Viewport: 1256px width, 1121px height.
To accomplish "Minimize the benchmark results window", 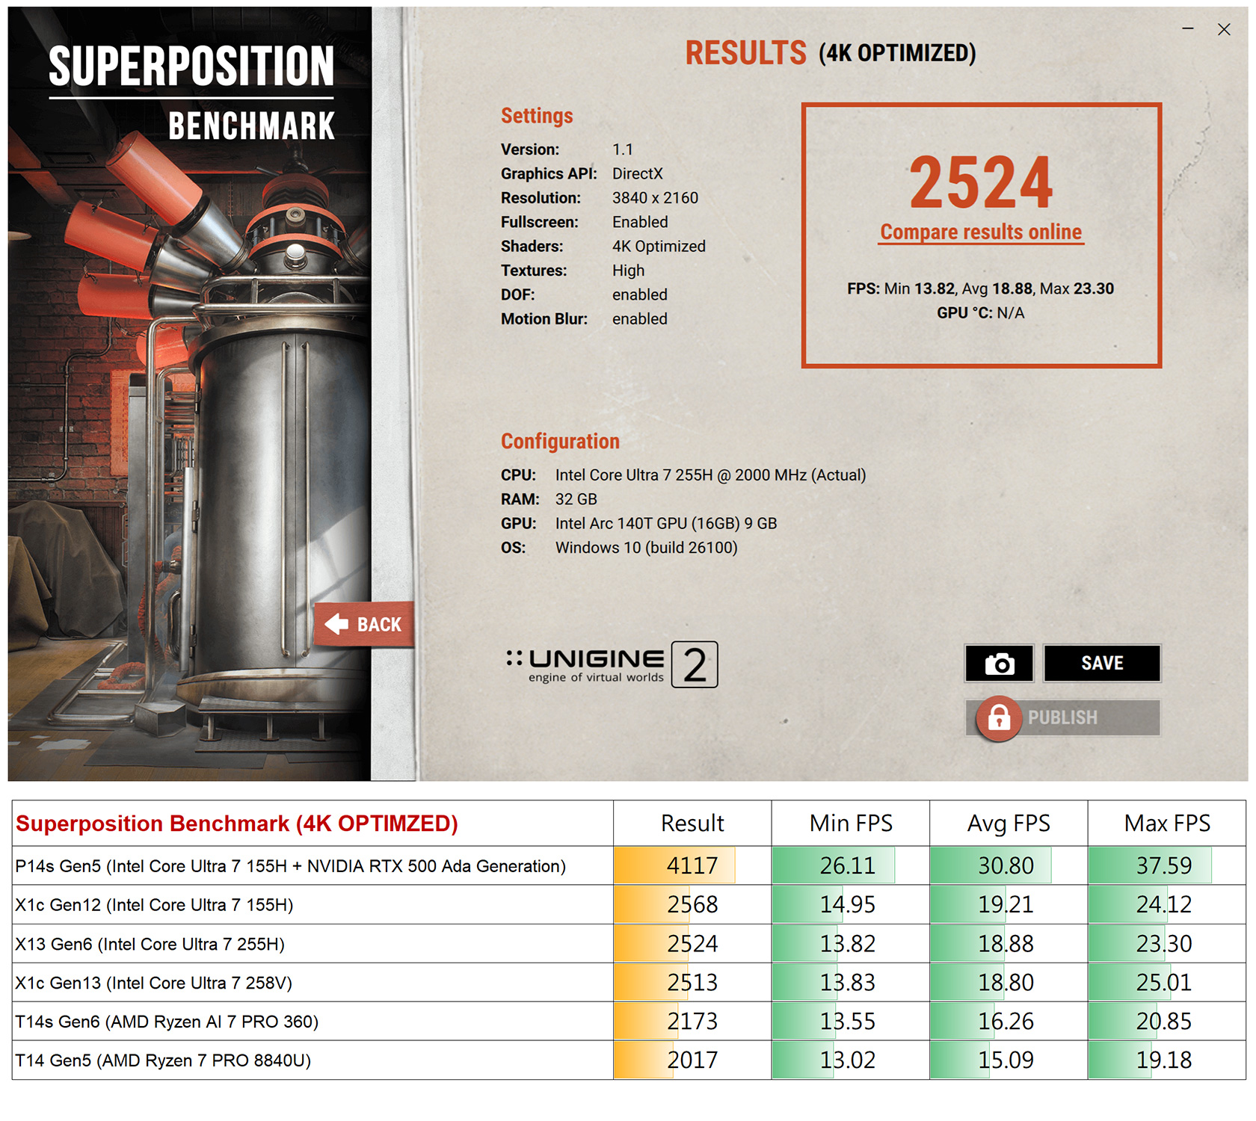I will pos(1187,29).
